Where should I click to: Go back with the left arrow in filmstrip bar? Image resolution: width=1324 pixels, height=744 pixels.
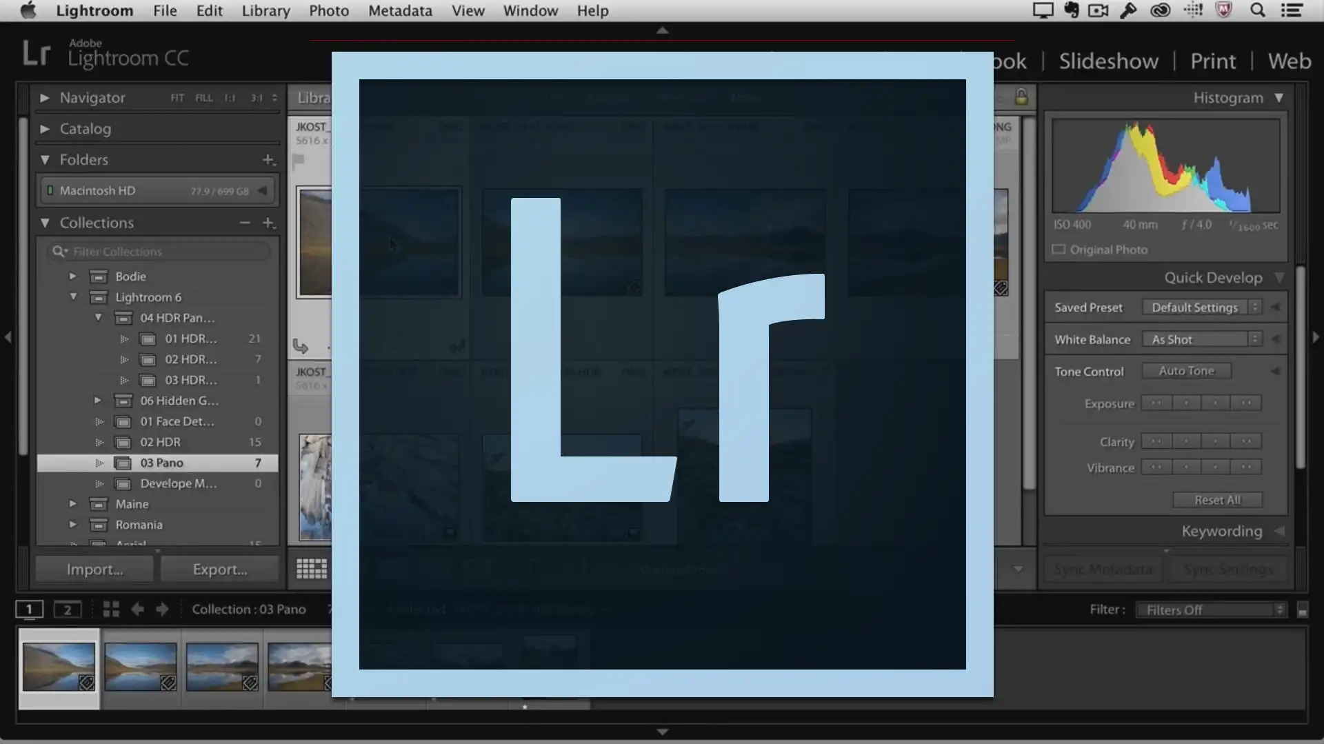point(137,609)
